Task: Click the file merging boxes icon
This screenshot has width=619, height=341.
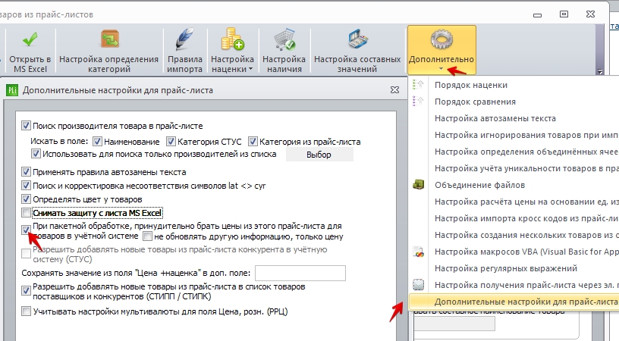Action: pos(418,184)
